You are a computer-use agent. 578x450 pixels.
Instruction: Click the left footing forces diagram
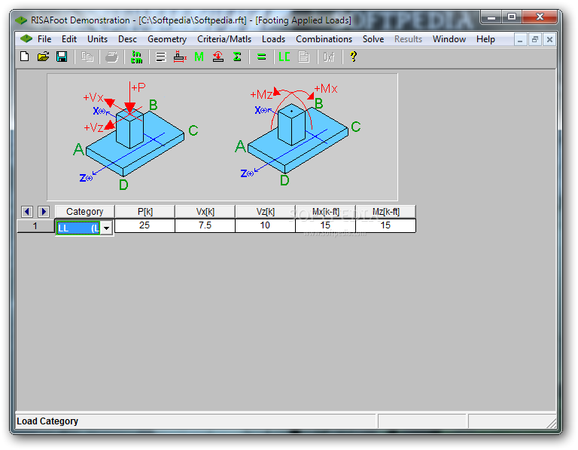coord(135,136)
